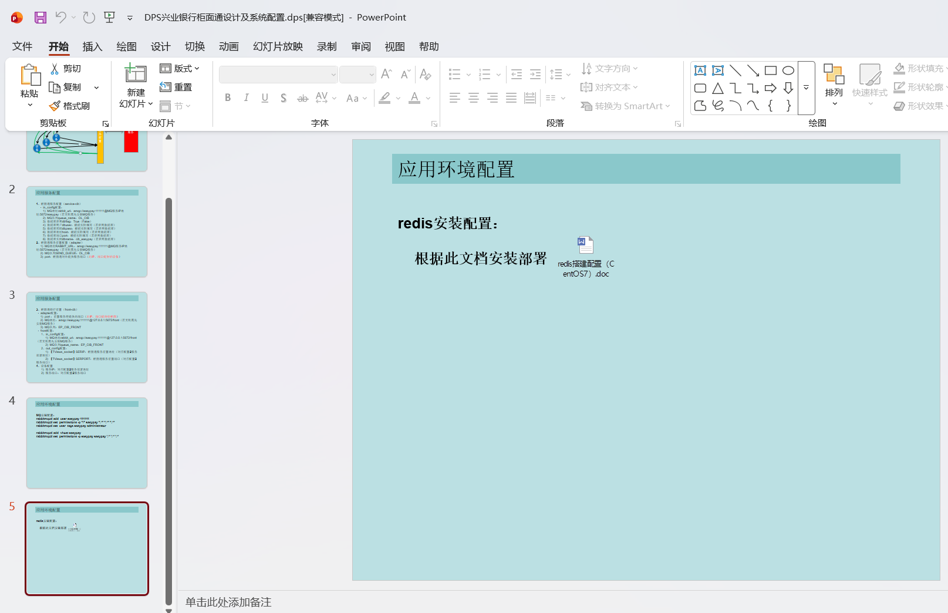
Task: Save the presentation with the disk icon
Action: pos(41,18)
